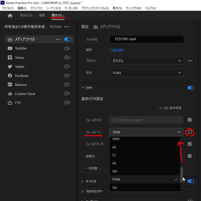Open the 形式 H.264 dropdown
201x201 pixels.
tap(147, 73)
